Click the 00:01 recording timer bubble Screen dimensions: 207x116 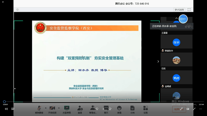click(x=183, y=19)
